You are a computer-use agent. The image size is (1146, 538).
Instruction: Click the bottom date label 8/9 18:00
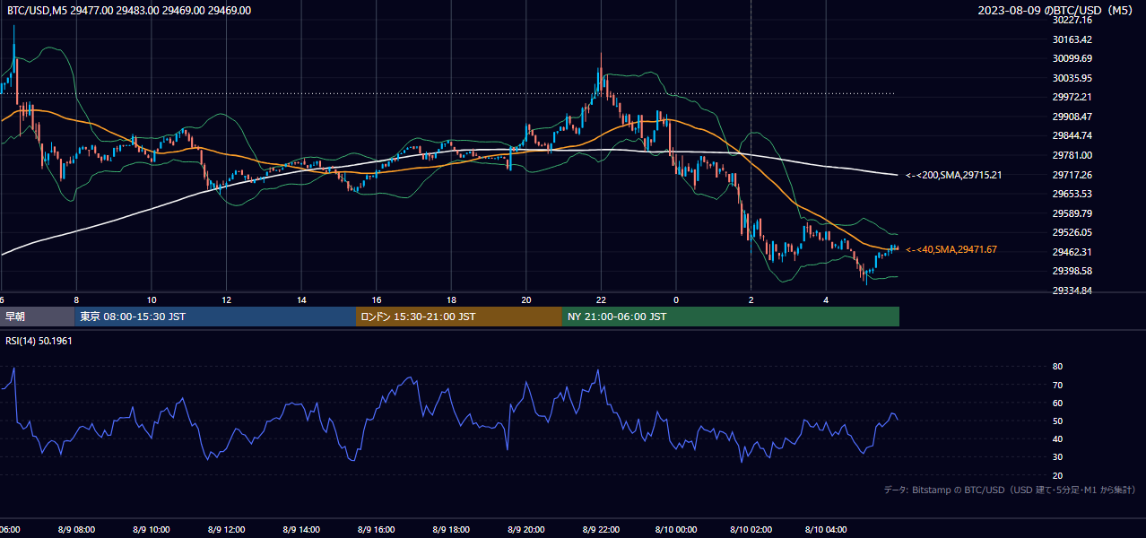[x=451, y=530]
